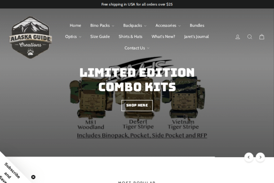Open the shopping cart bag icon
Image resolution: width=274 pixels, height=183 pixels.
click(x=262, y=37)
